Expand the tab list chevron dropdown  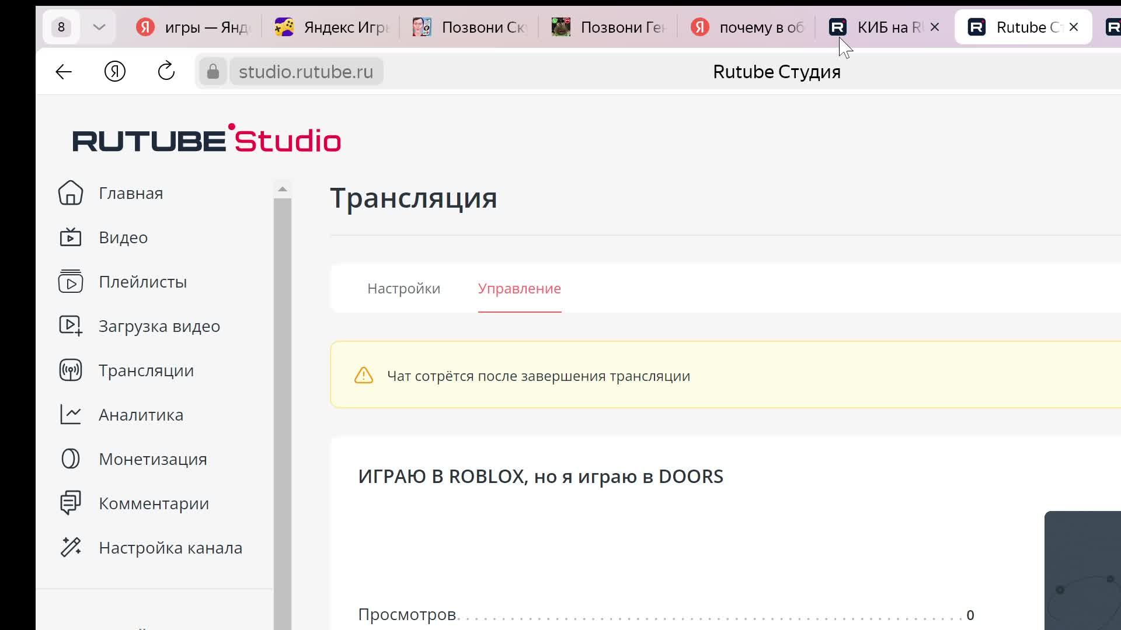(x=99, y=27)
